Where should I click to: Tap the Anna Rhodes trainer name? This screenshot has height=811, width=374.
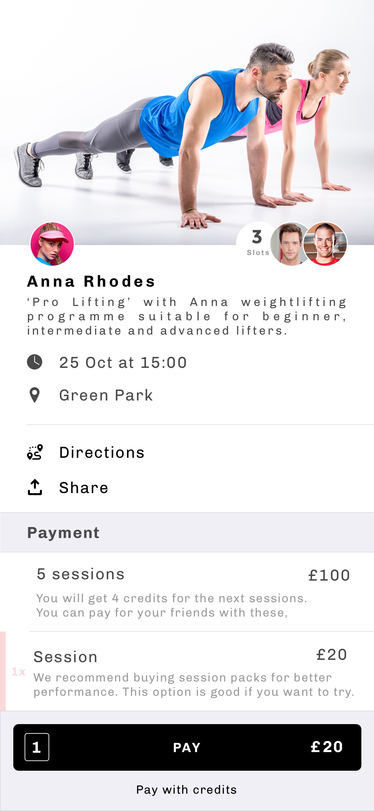point(91,281)
